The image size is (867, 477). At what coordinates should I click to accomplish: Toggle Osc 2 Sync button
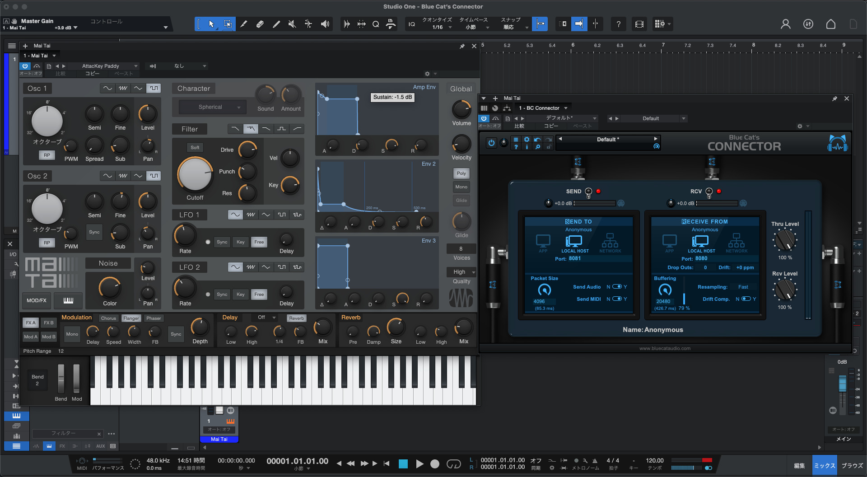[x=94, y=232]
